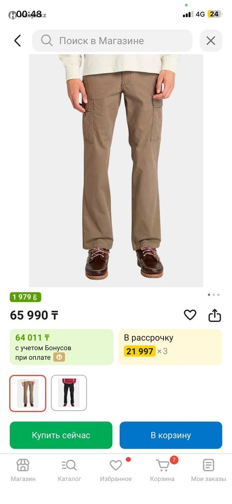Open the Избранное tab

point(116,470)
